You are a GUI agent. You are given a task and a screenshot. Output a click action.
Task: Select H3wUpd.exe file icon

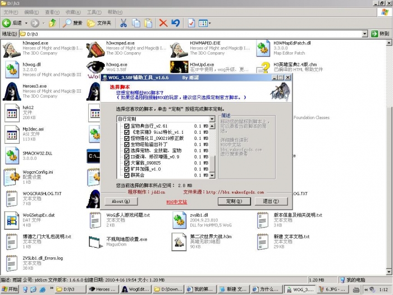pos(179,67)
